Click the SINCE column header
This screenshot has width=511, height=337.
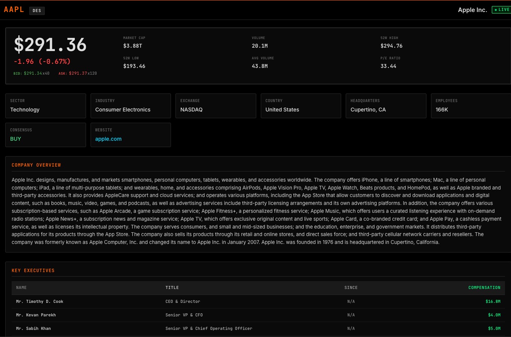(351, 288)
